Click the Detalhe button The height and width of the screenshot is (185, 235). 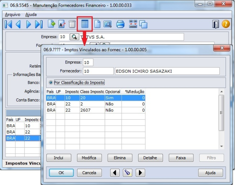click(150, 158)
